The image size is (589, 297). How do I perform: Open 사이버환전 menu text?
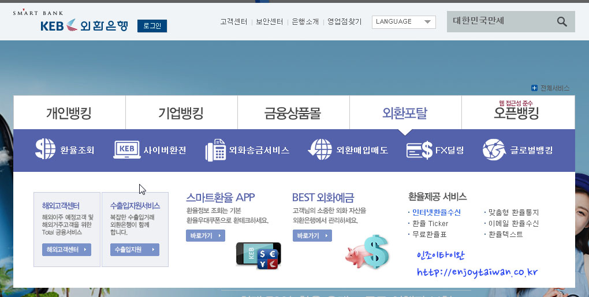165,151
